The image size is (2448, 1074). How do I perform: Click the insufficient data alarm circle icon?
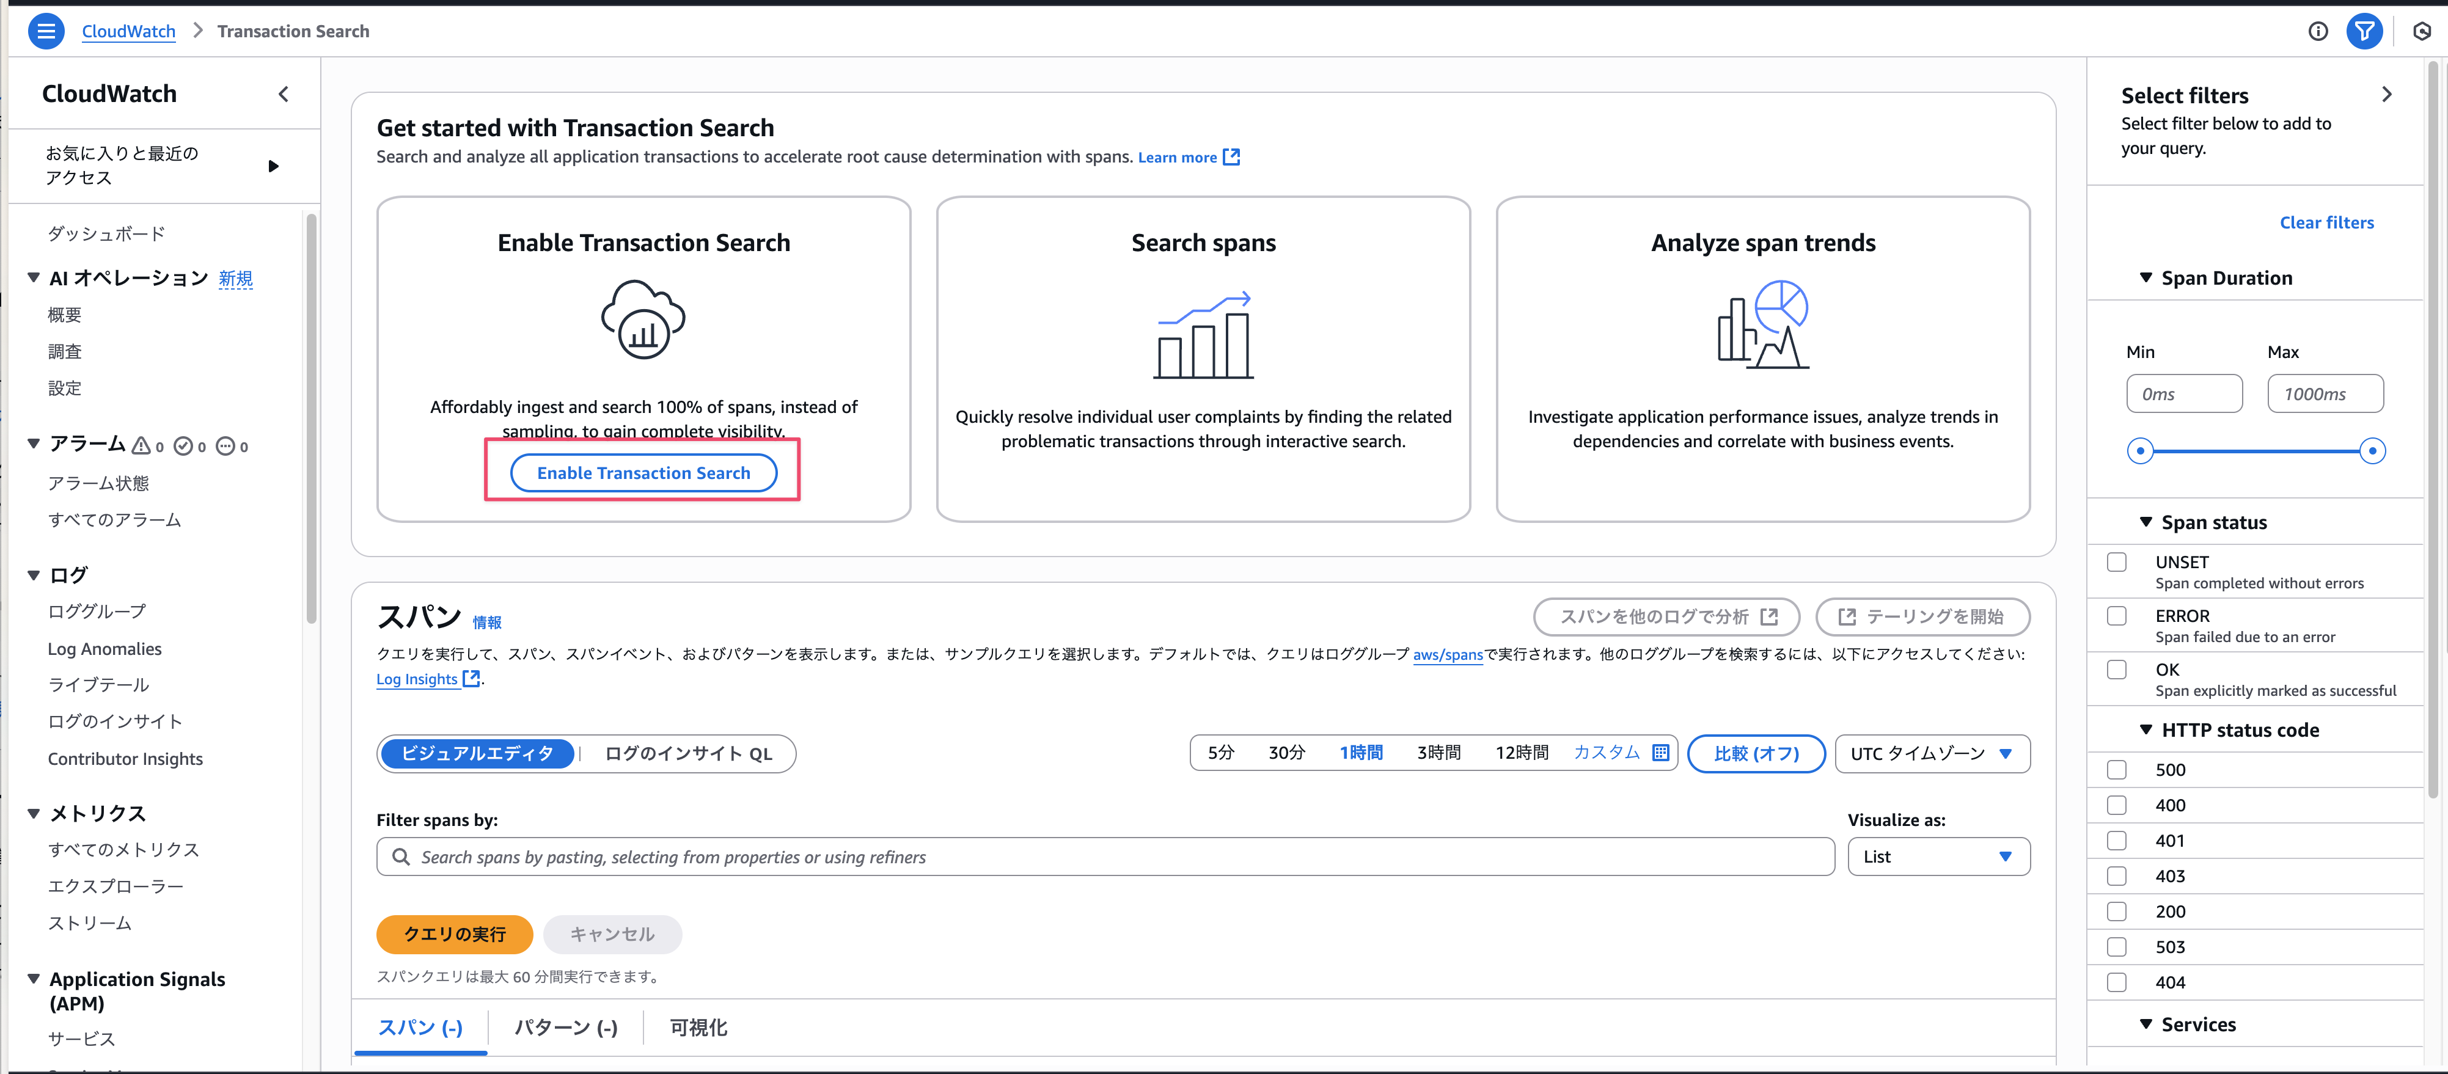pyautogui.click(x=225, y=446)
